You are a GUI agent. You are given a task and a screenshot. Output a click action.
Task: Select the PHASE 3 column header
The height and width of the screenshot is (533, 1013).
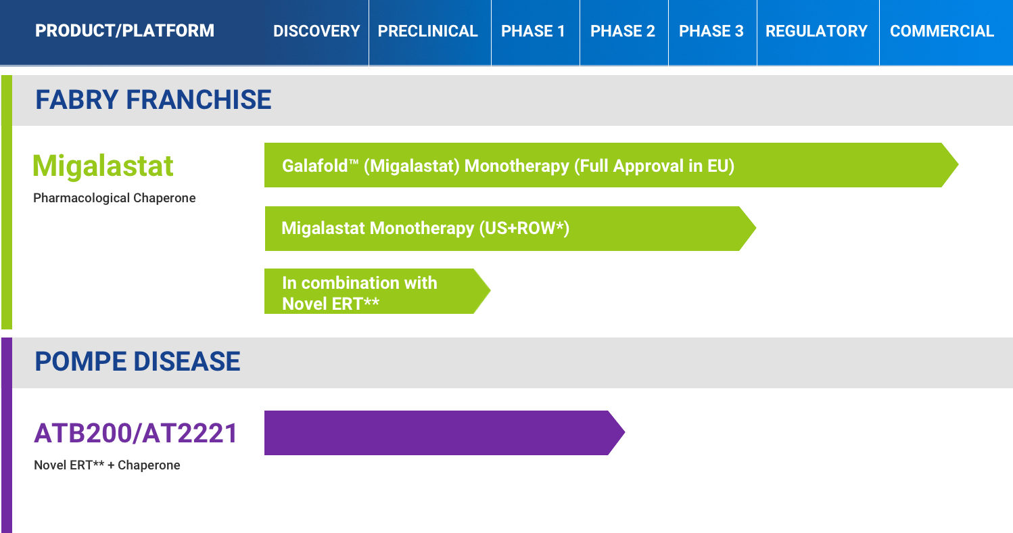point(711,31)
